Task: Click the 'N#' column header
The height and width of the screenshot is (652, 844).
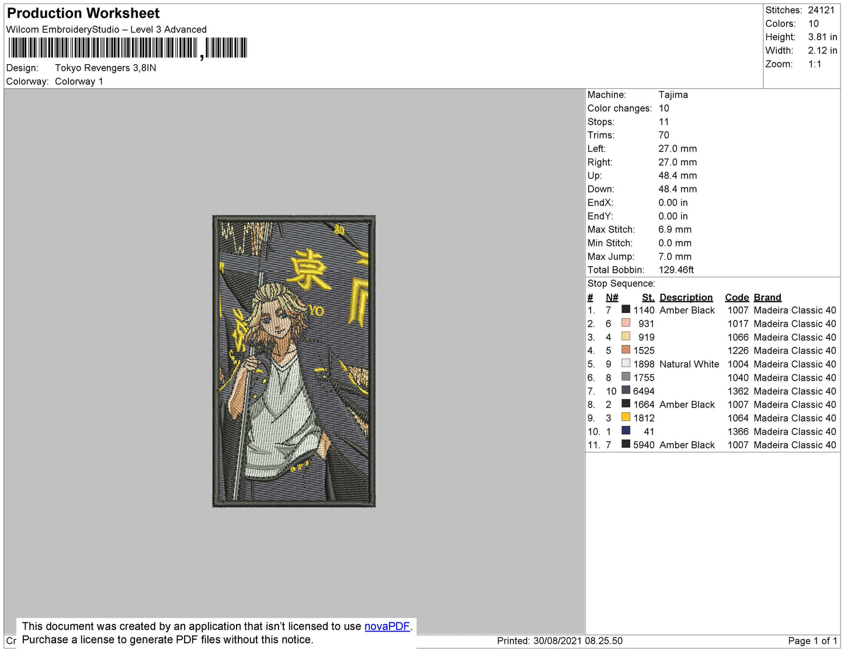Action: click(612, 298)
